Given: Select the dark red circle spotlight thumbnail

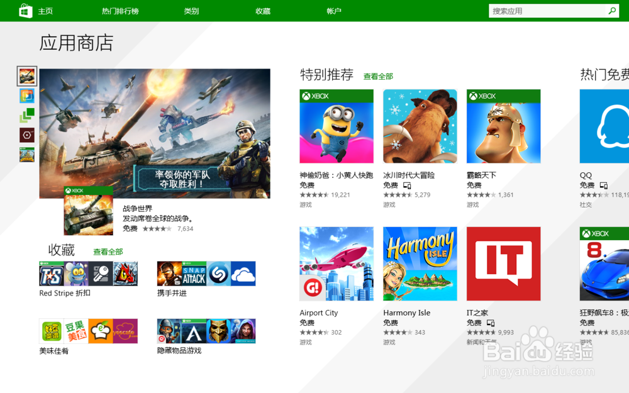Looking at the screenshot, I should coord(27,135).
